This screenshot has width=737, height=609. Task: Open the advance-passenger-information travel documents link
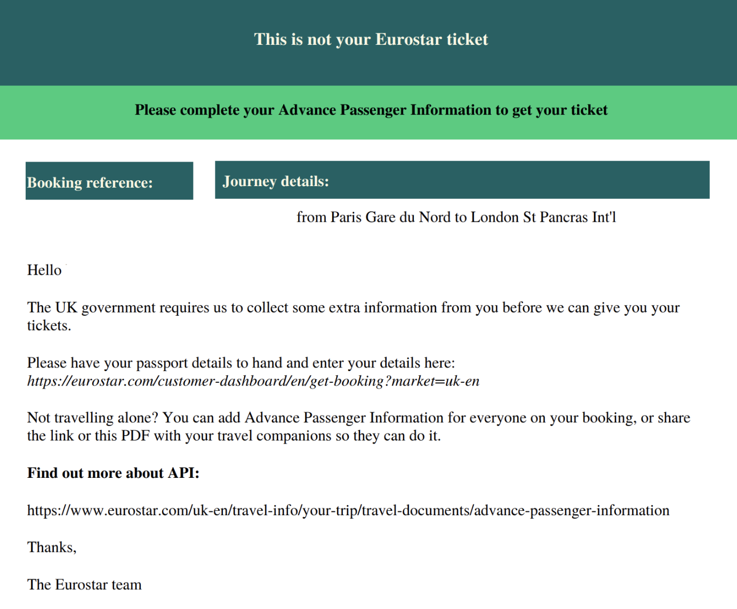[348, 510]
